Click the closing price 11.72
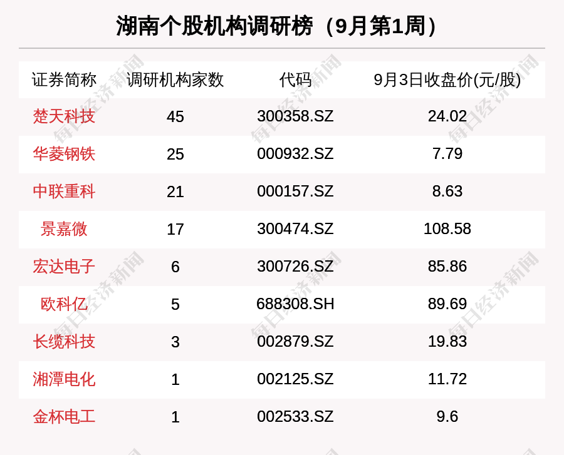The height and width of the screenshot is (455, 564). [447, 379]
